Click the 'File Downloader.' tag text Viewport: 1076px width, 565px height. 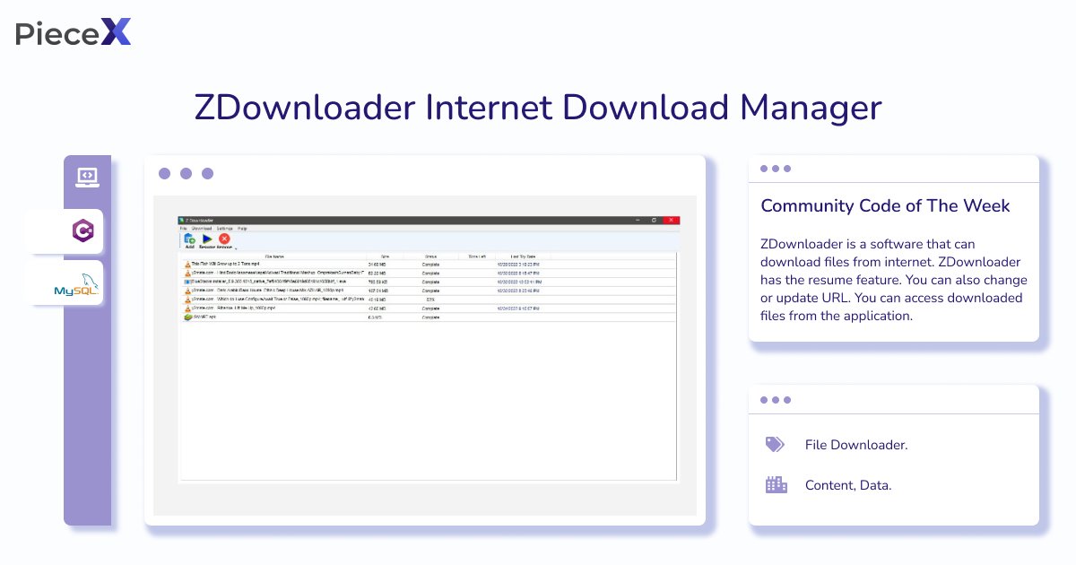(856, 445)
